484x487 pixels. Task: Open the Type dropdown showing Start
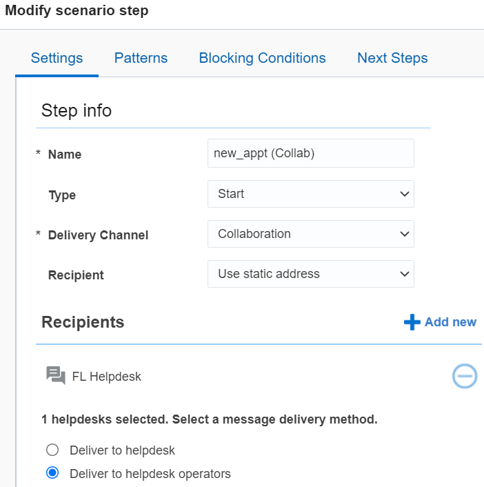[x=310, y=194]
